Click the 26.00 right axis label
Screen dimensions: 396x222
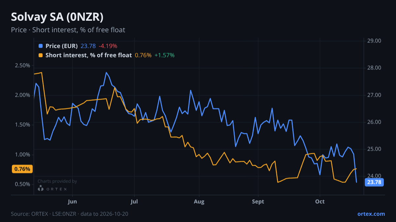(x=374, y=122)
